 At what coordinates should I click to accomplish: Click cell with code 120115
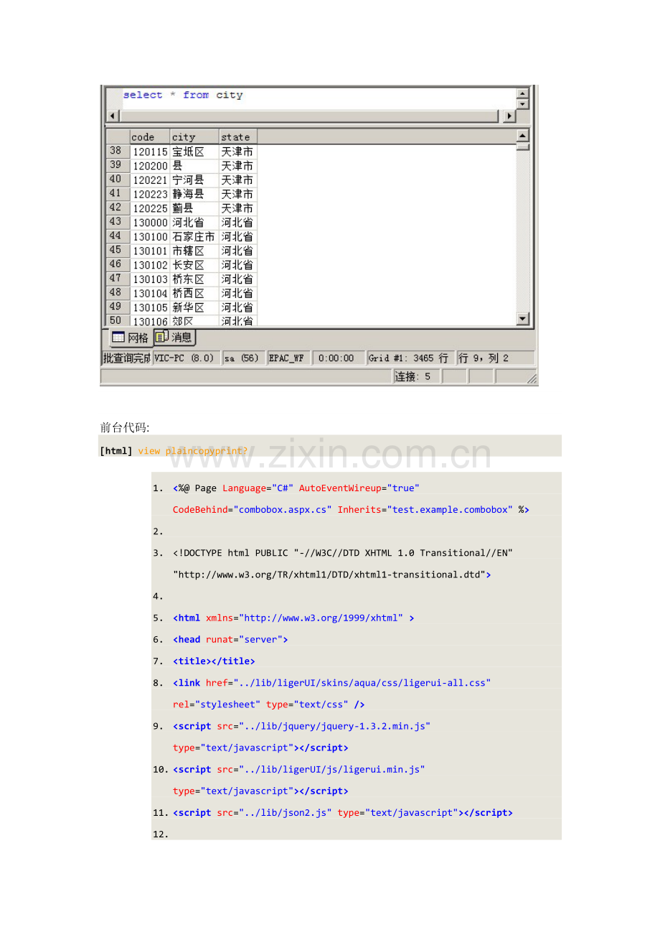pyautogui.click(x=150, y=152)
